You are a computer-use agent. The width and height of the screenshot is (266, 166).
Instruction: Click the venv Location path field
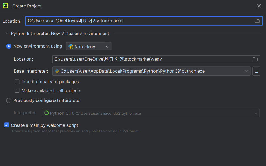point(156,59)
